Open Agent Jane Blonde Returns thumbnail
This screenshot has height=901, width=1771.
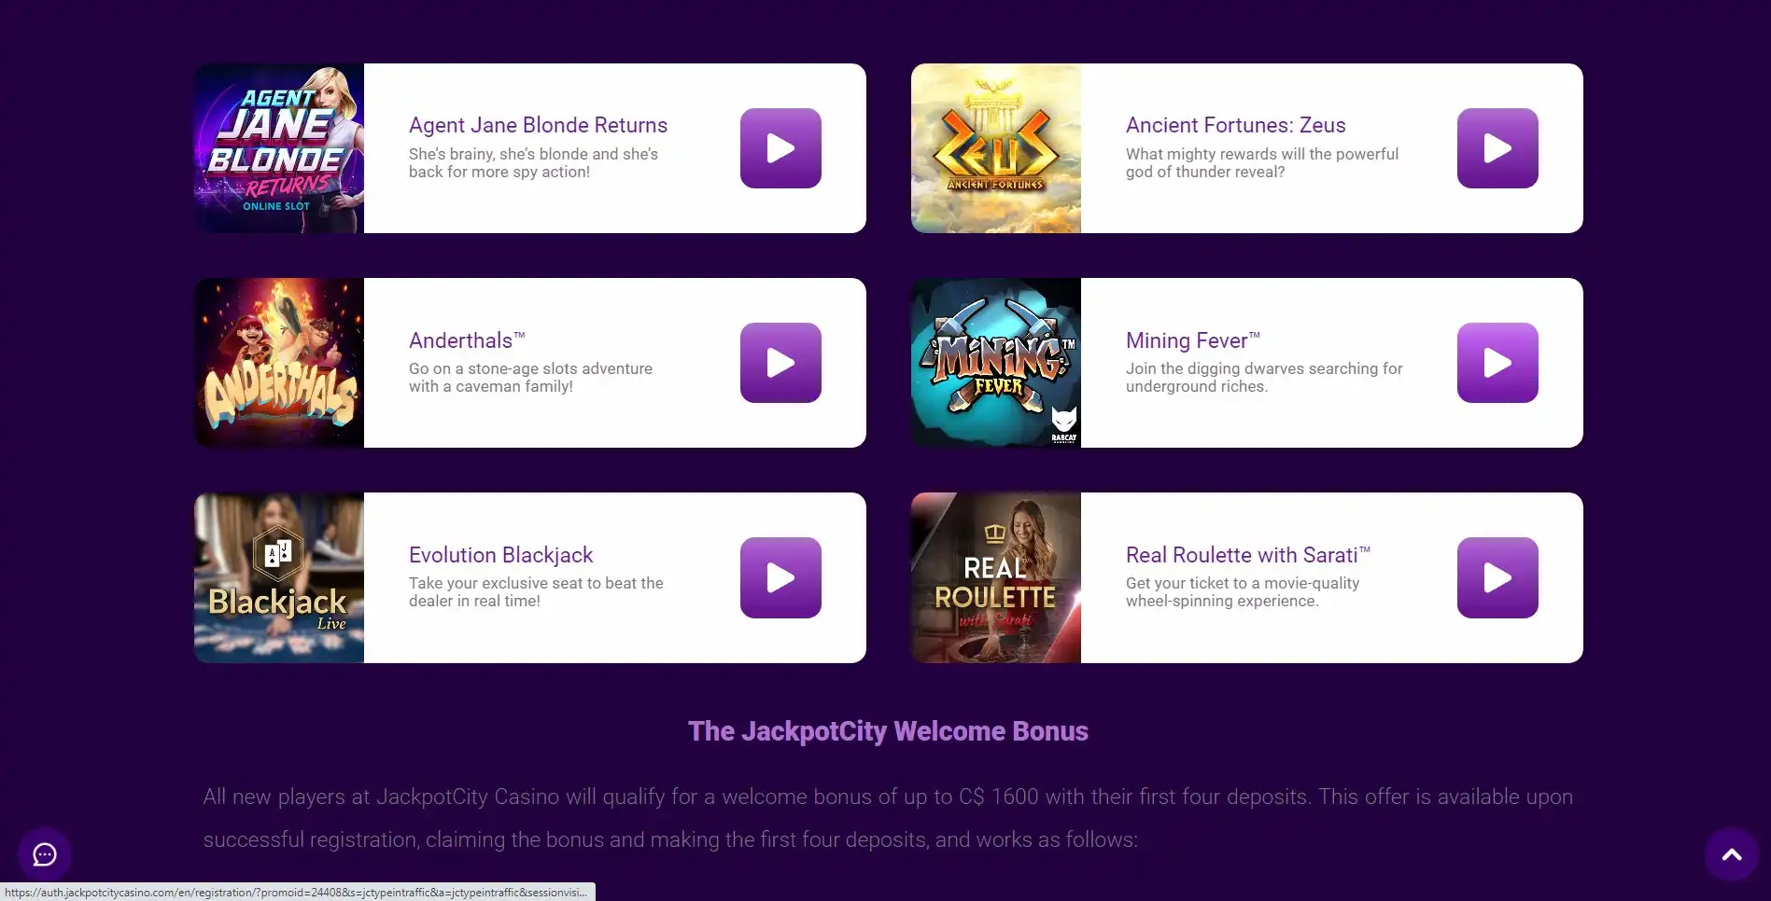279,148
